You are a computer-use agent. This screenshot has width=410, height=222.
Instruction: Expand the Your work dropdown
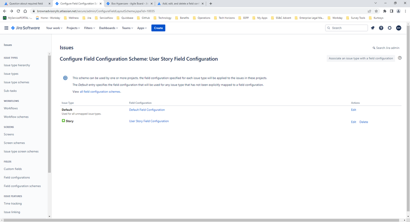click(54, 28)
